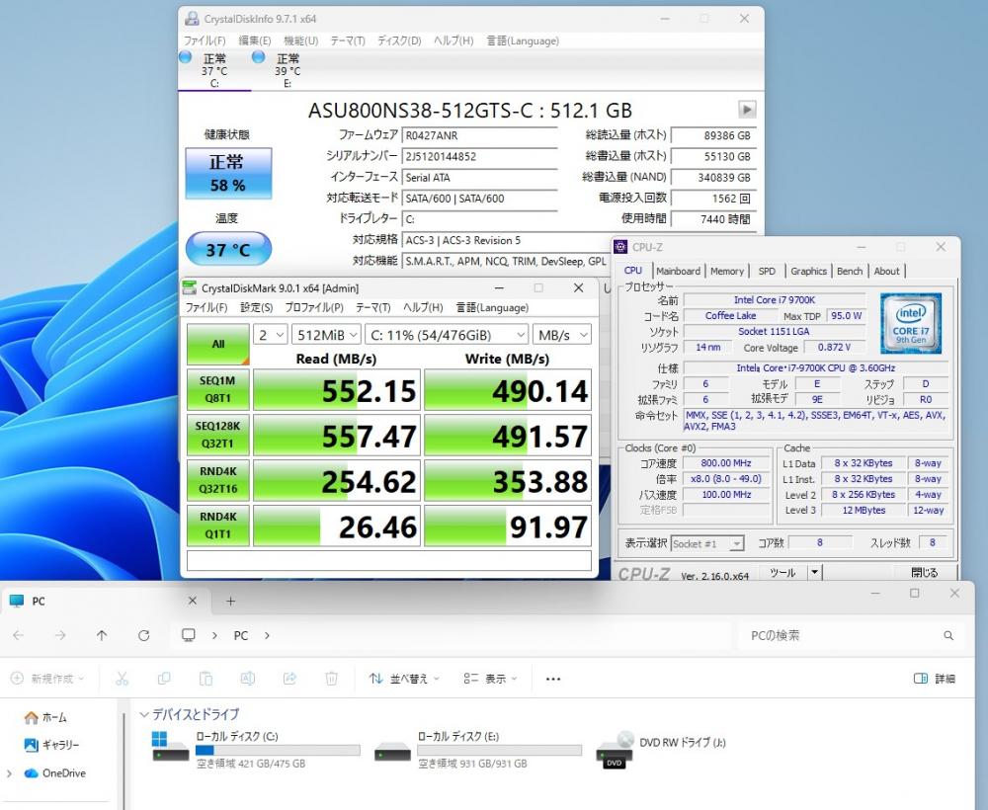Open the test count dropdown showing 2

pyautogui.click(x=271, y=335)
